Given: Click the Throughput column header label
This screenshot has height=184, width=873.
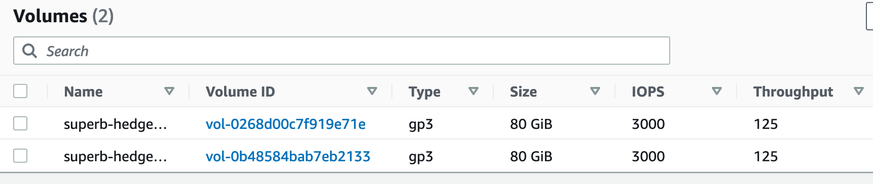Looking at the screenshot, I should click(793, 91).
